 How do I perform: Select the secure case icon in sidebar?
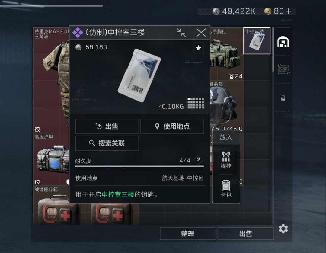tap(283, 69)
